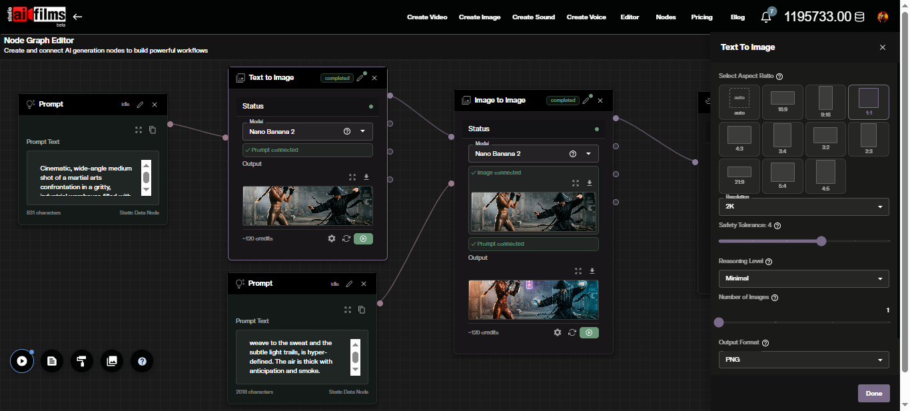The image size is (910, 411).
Task: Click the help icon in the bottom toolbar
Action: pos(142,361)
